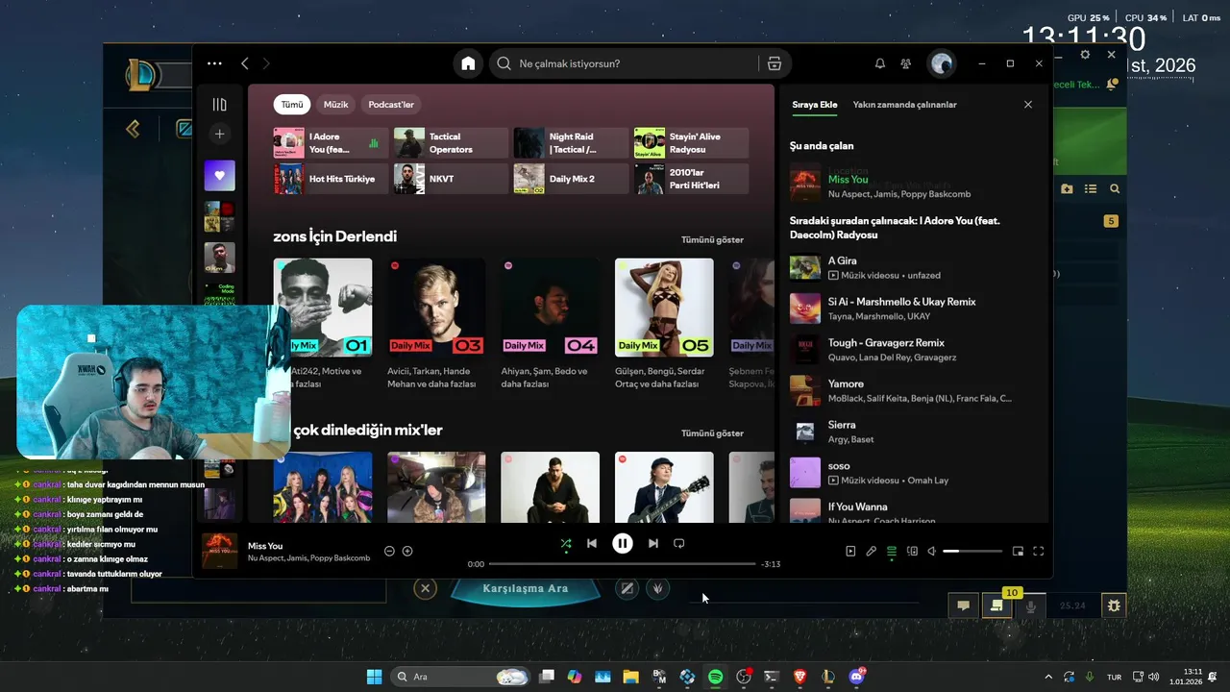The height and width of the screenshot is (692, 1230).
Task: Open I Adore You shortcut tile
Action: [x=331, y=143]
